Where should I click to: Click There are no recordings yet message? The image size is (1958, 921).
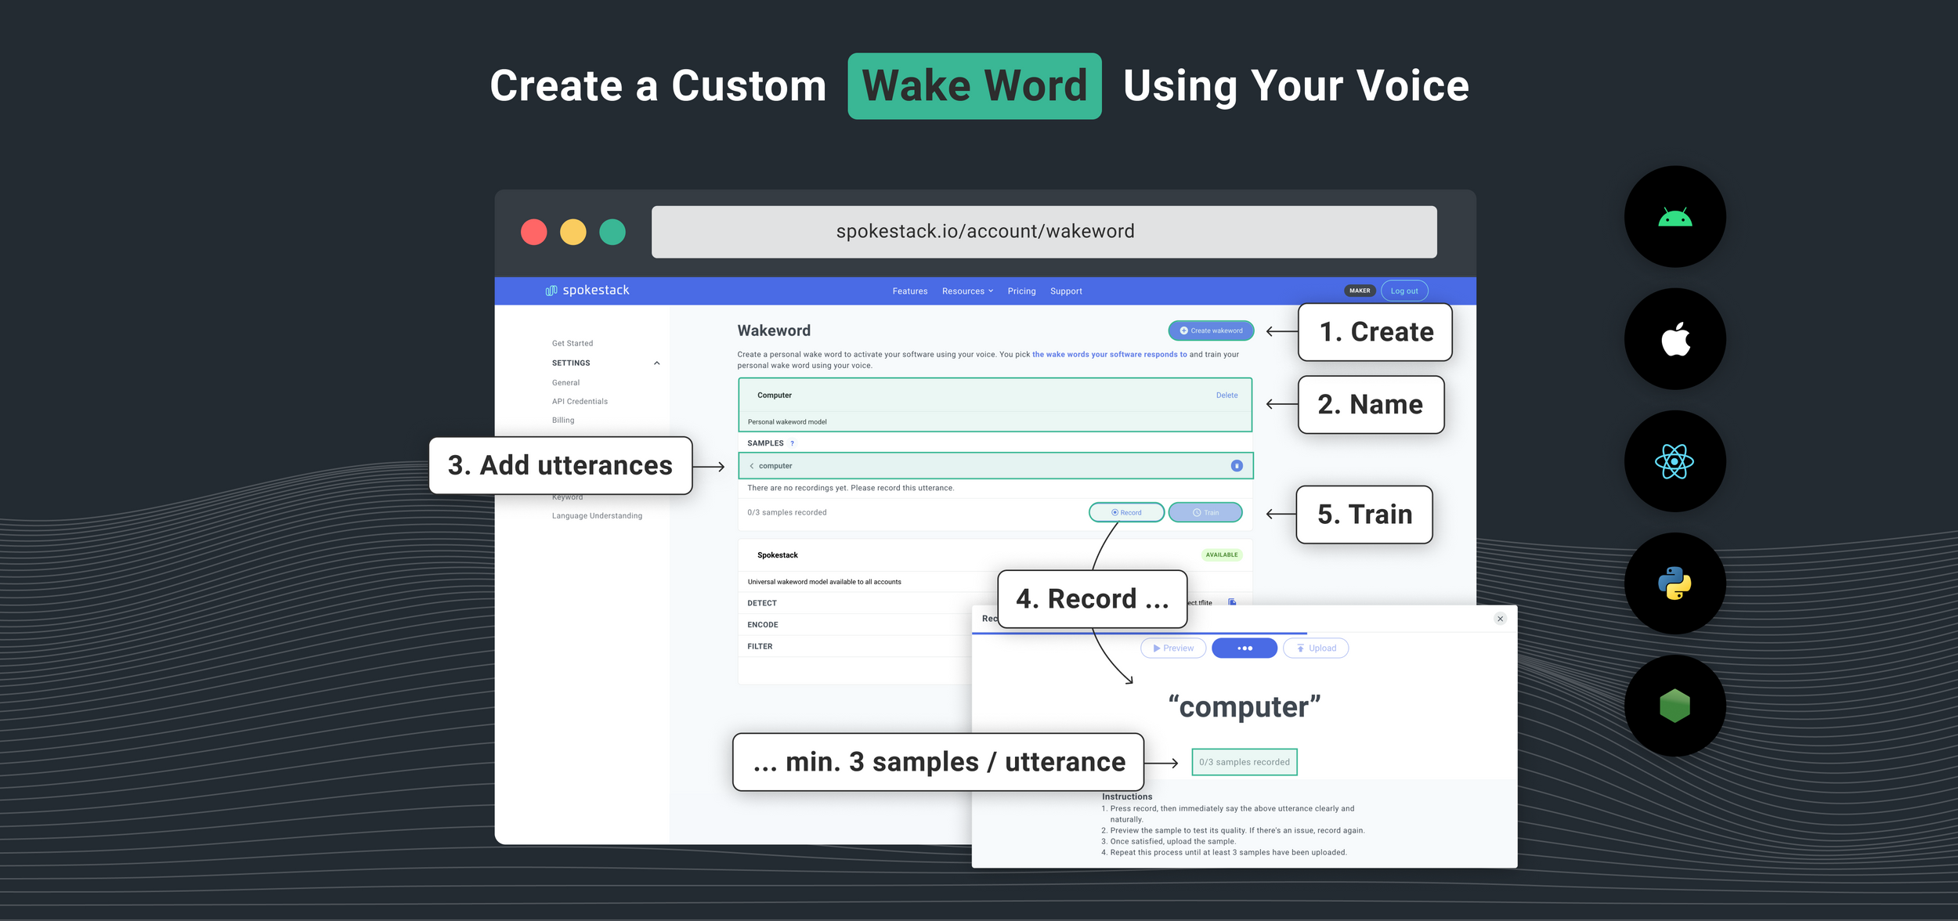coord(851,488)
